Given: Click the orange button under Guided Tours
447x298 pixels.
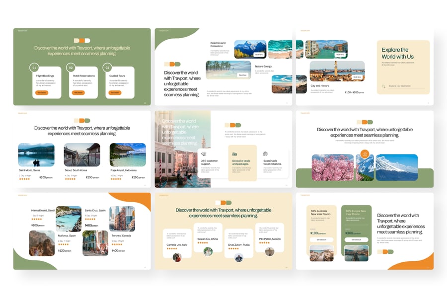Looking at the screenshot, I should point(115,92).
